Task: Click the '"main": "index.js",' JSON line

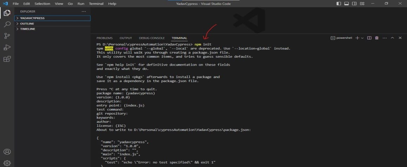Action: [x=120, y=154]
